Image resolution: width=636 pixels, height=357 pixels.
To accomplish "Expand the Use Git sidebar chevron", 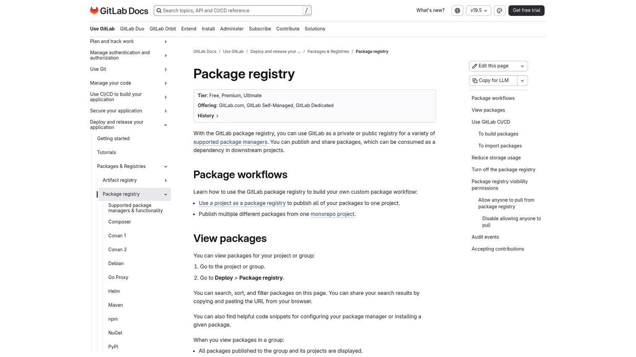I will point(166,69).
